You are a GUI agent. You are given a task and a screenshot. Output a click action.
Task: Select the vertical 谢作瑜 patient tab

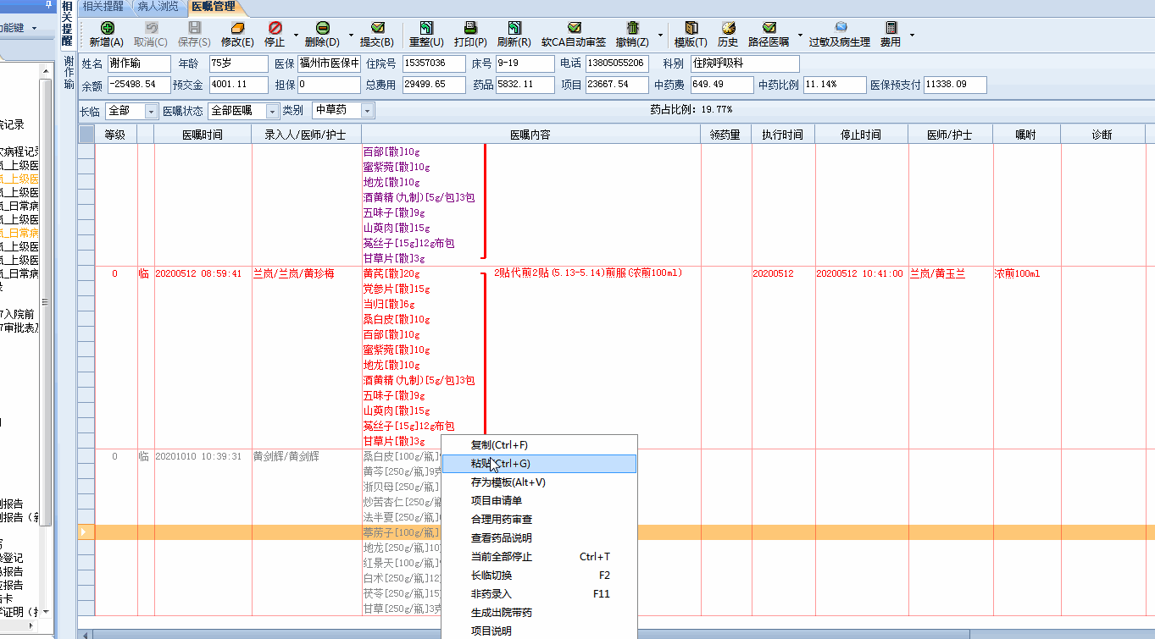pyautogui.click(x=69, y=73)
